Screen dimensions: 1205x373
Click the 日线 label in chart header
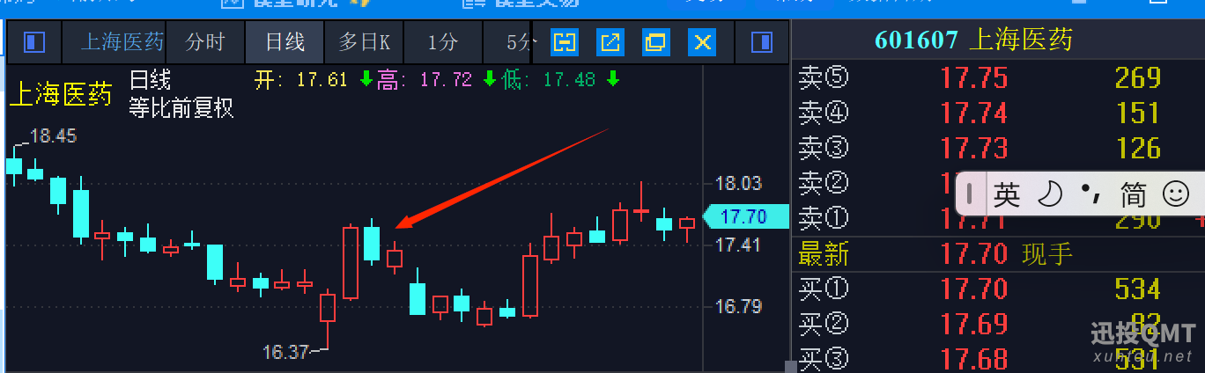click(x=150, y=81)
